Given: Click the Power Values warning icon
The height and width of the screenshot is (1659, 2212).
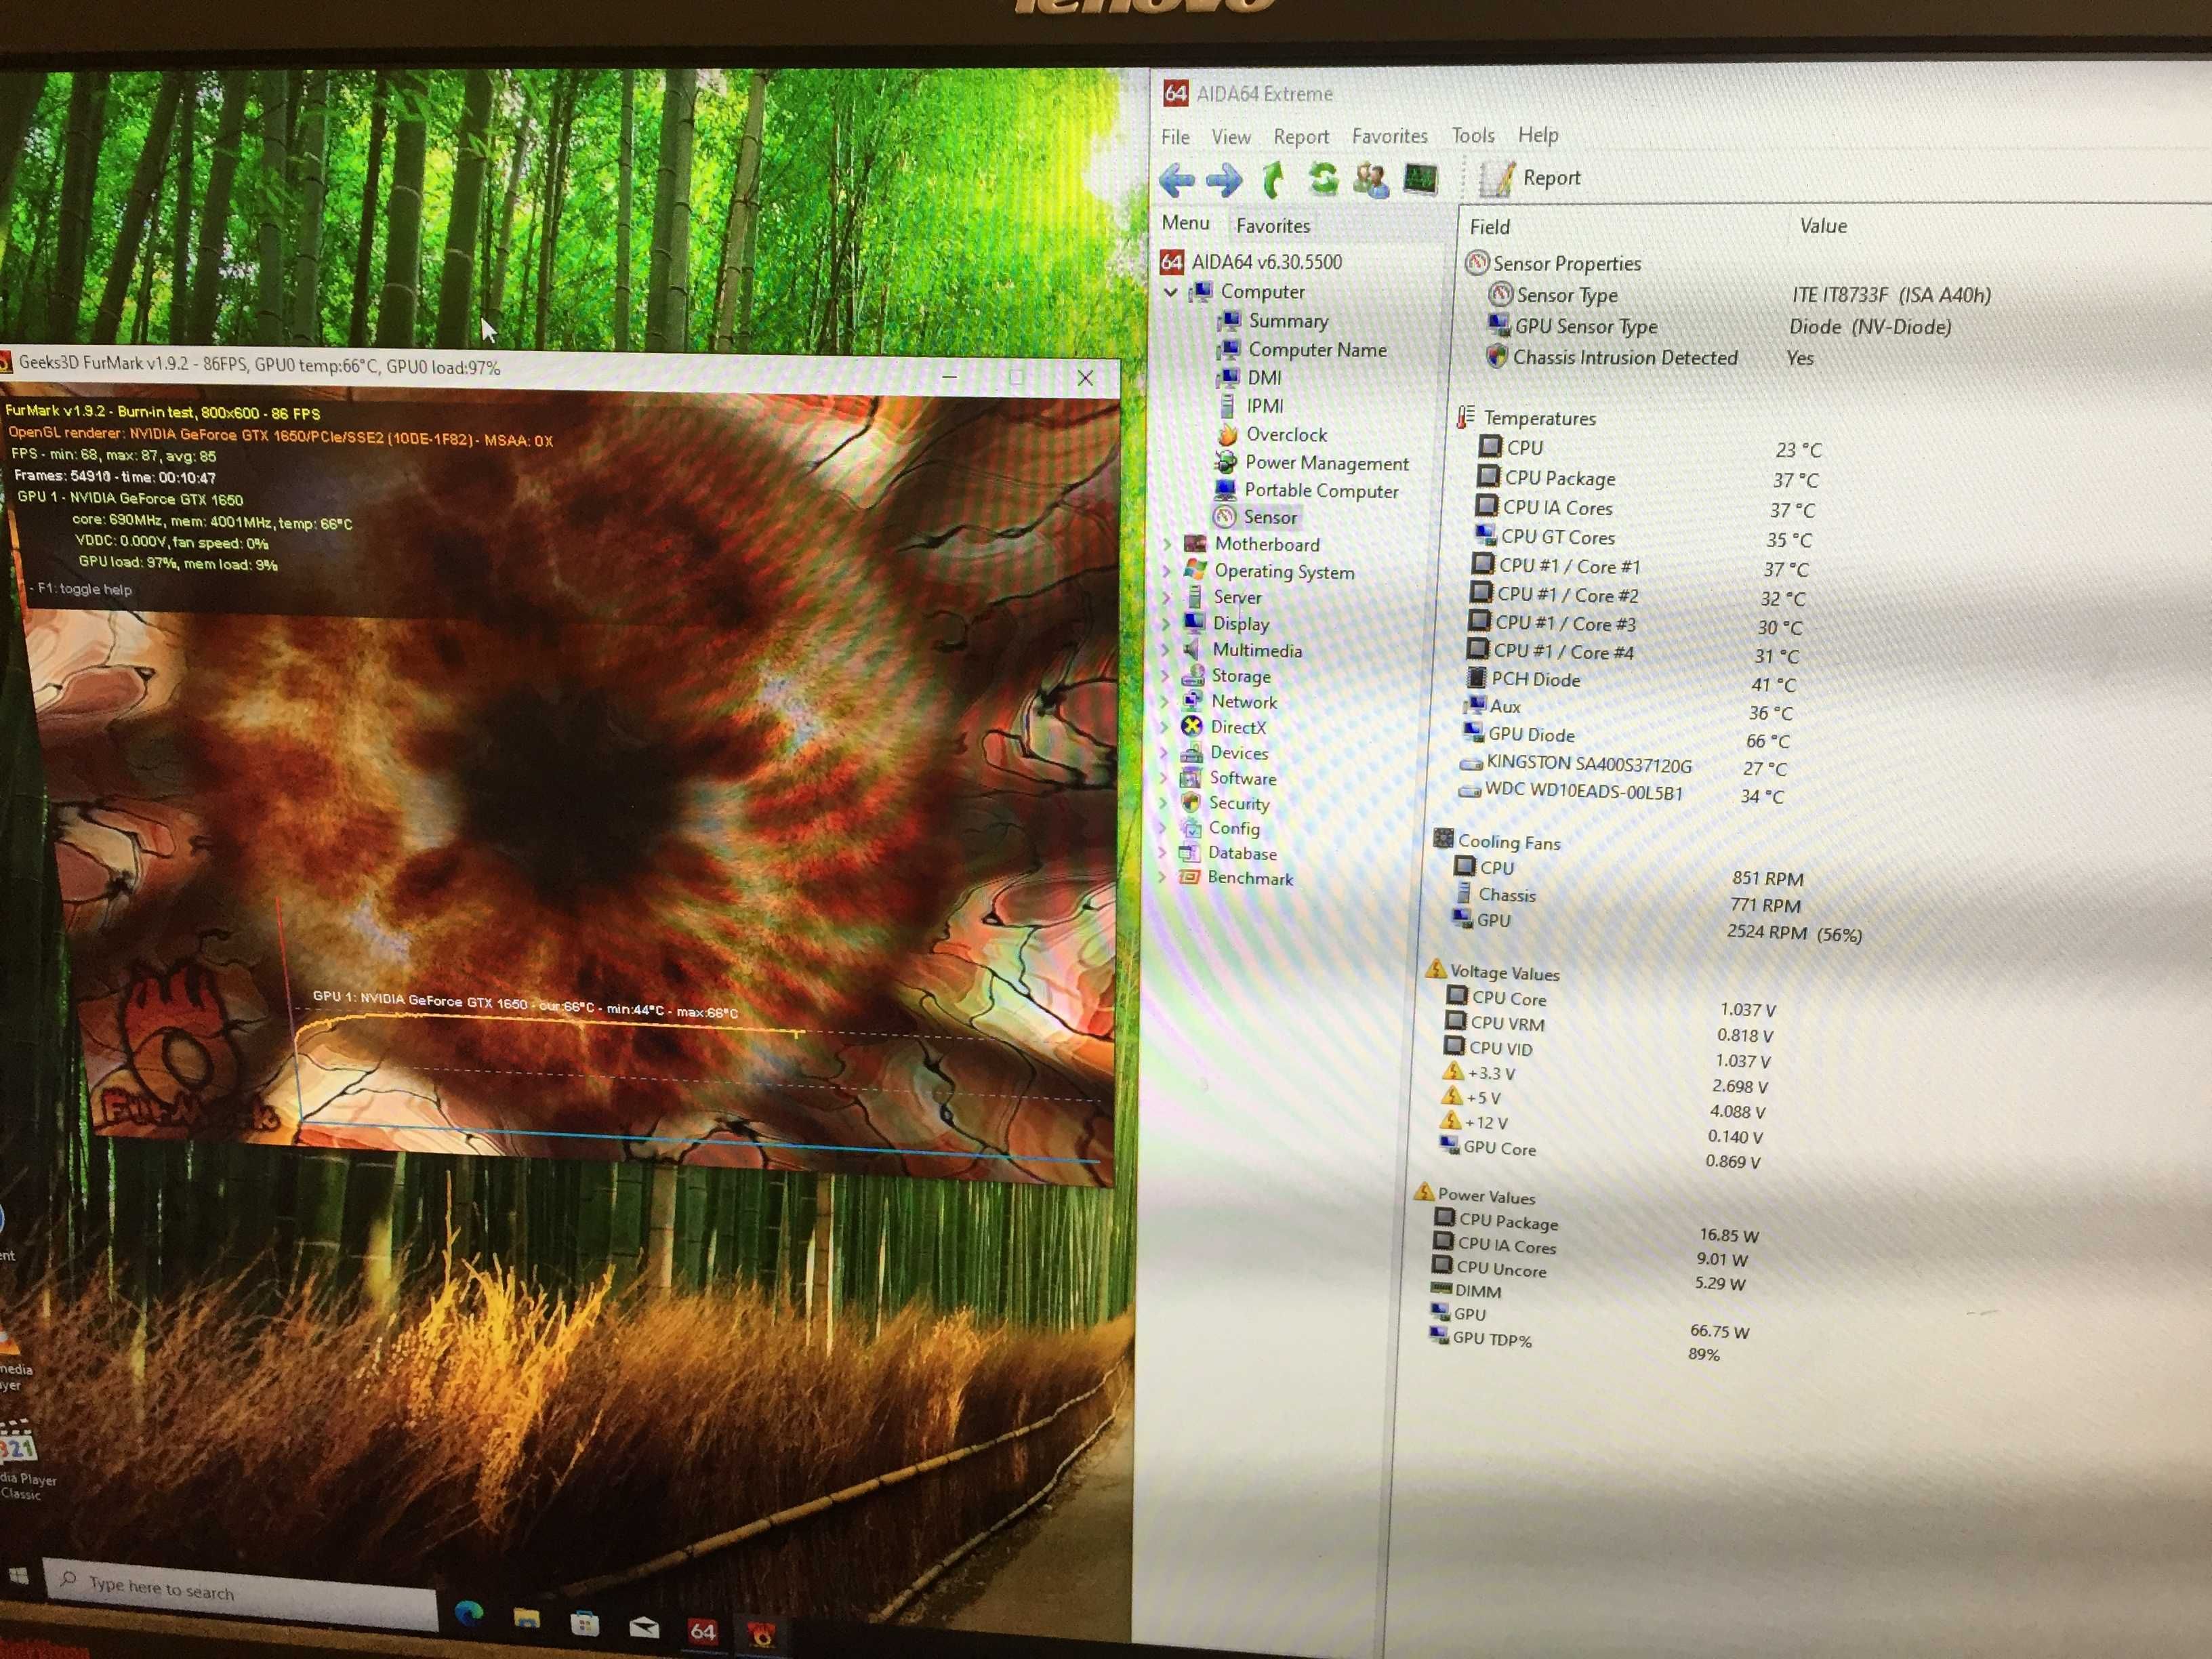Looking at the screenshot, I should coord(1424,1192).
